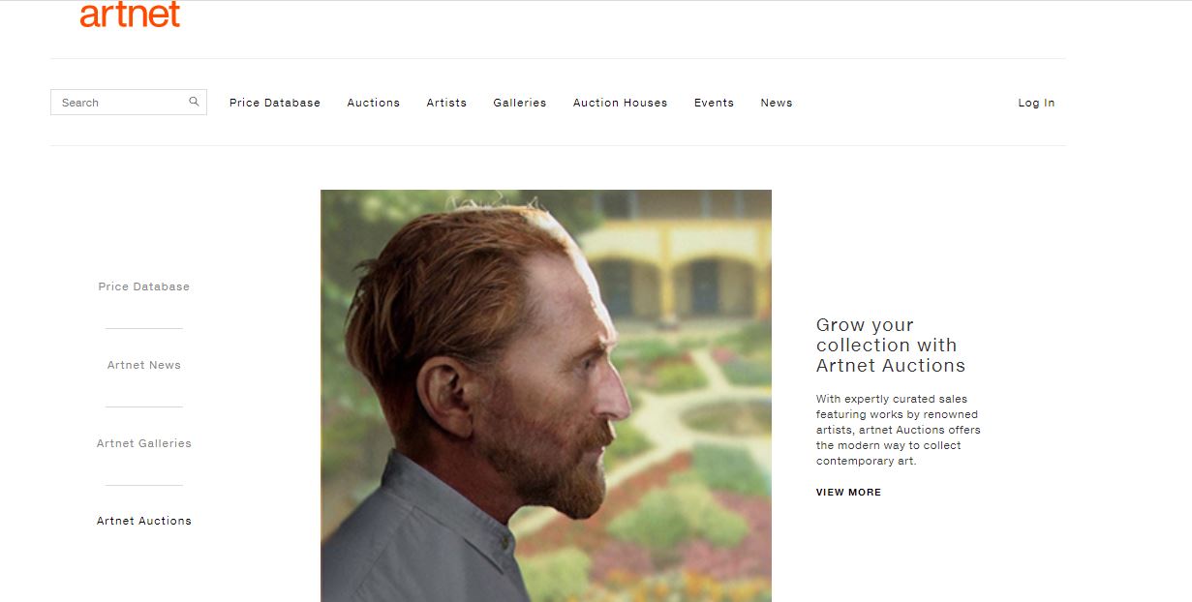Click the Artnet Auctions description paragraph
The height and width of the screenshot is (602, 1192).
pos(898,430)
